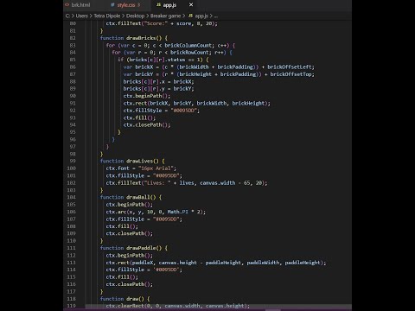Click line number 110 in the gutter
415x311 pixels.
[x=71, y=241]
